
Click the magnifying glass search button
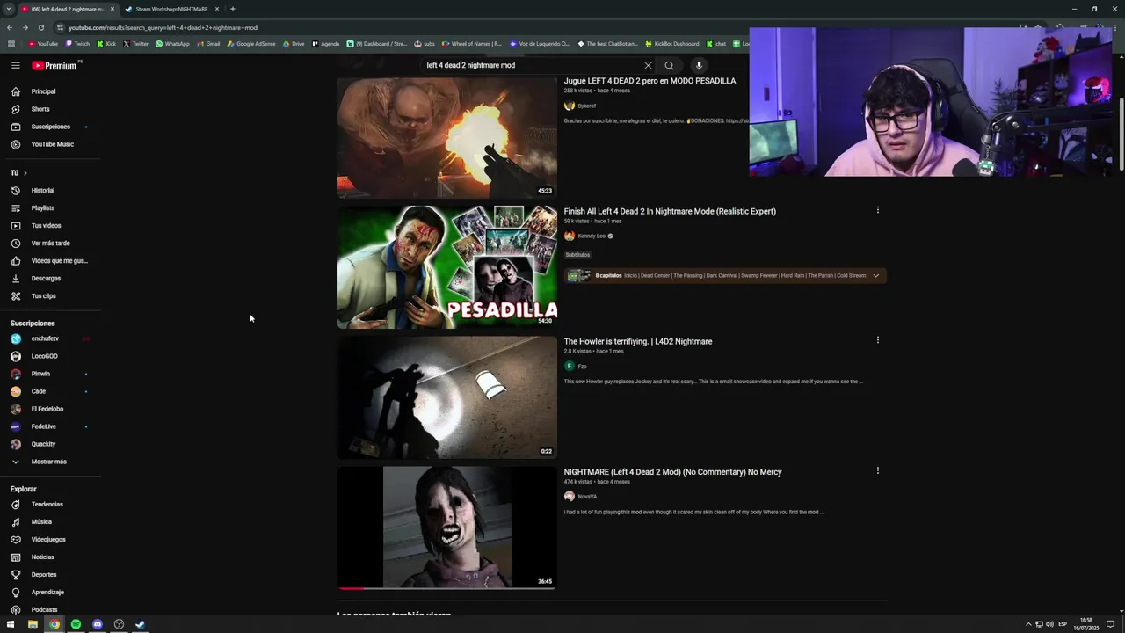pos(669,65)
